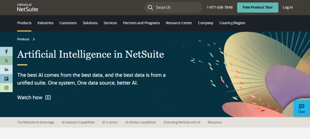
Task: Open the Industries menu
Action: click(x=45, y=23)
